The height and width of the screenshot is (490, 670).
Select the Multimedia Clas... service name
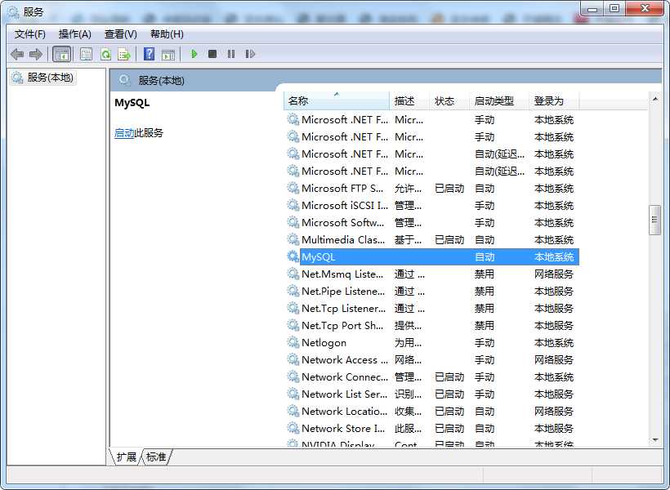[x=343, y=239]
